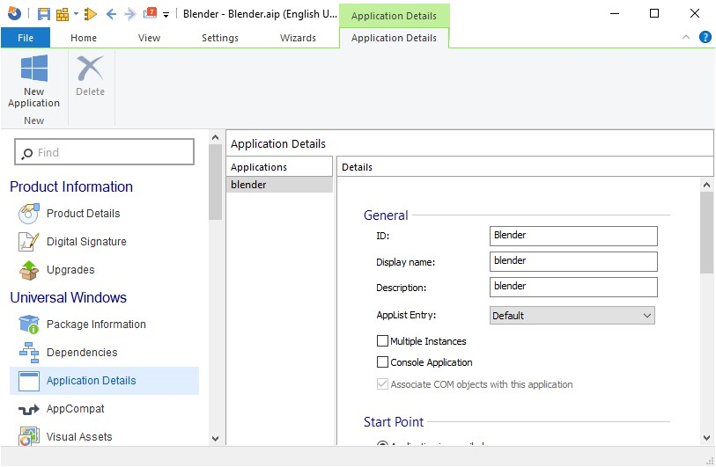The width and height of the screenshot is (716, 467).
Task: Switch to the Settings ribbon tab
Action: click(x=220, y=38)
